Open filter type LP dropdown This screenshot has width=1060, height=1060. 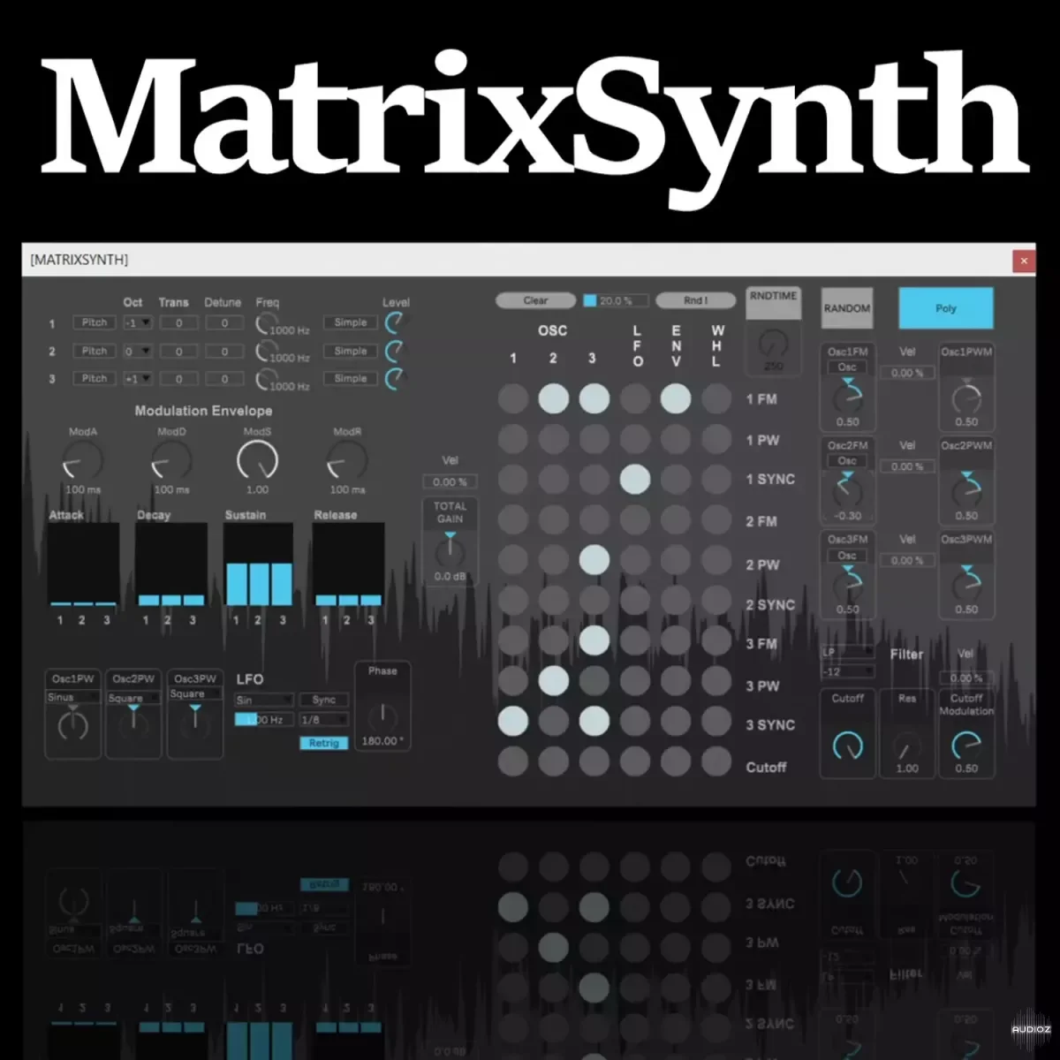click(848, 652)
